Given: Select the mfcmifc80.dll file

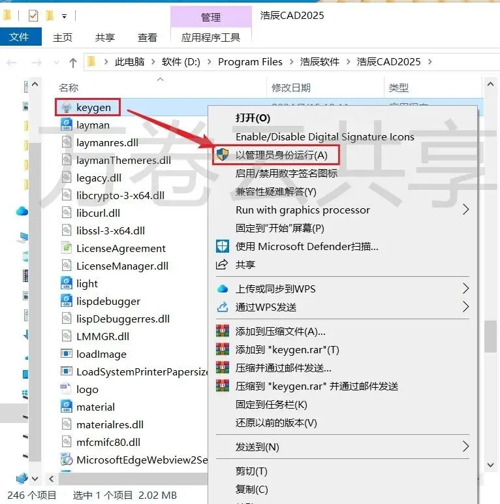Looking at the screenshot, I should point(108,442).
